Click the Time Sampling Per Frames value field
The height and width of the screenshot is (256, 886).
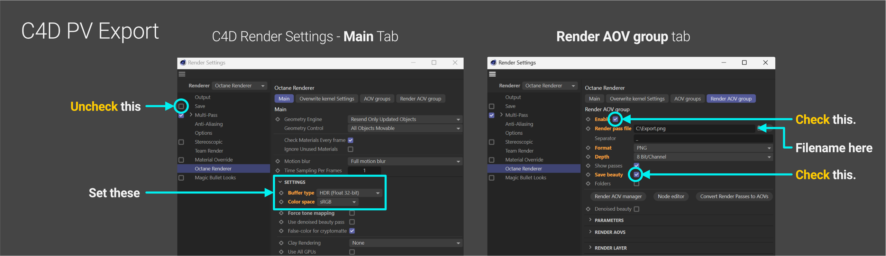pyautogui.click(x=364, y=171)
